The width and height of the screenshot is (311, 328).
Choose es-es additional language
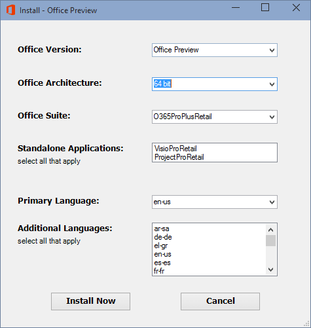coord(162,263)
